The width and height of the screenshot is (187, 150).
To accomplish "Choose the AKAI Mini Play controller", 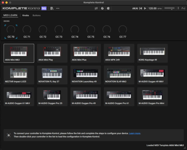I will pos(52,53).
